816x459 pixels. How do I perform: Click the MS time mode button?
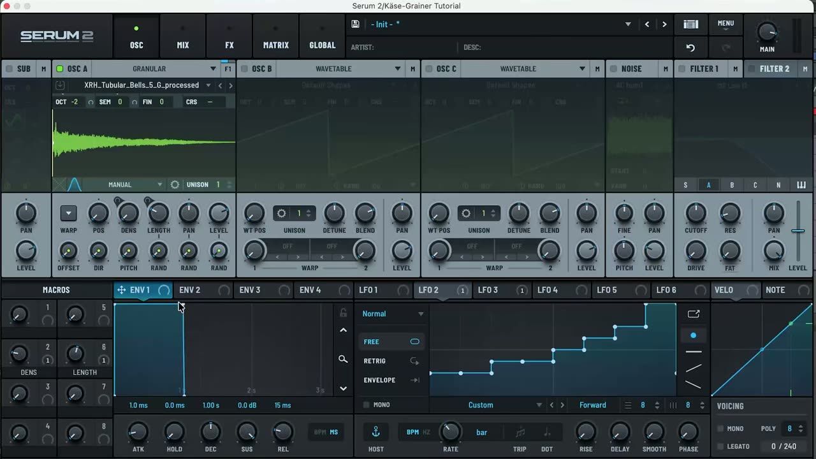click(x=334, y=432)
